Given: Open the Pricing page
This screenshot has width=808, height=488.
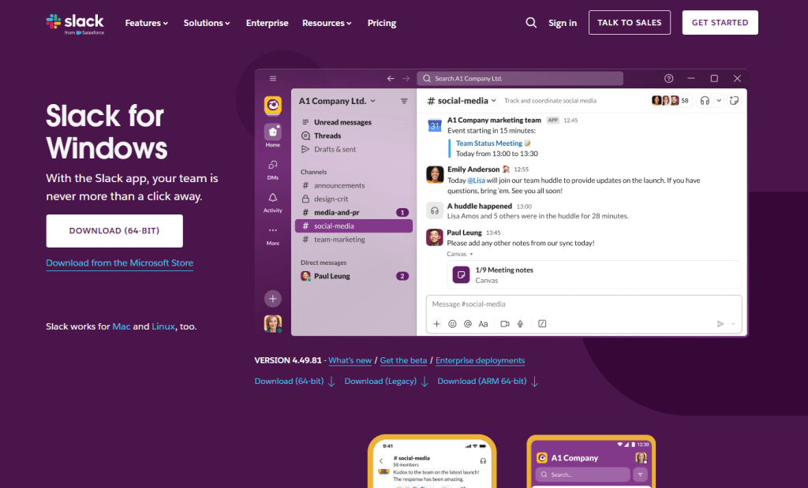Looking at the screenshot, I should coord(382,23).
